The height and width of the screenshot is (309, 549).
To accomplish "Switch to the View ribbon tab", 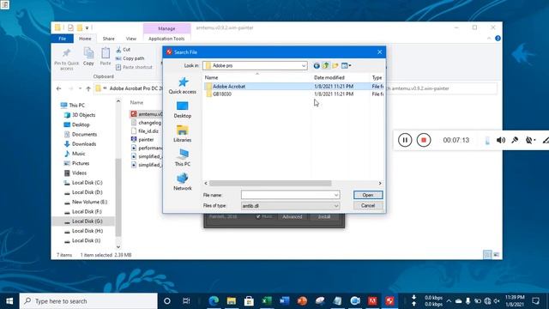I will coord(131,39).
